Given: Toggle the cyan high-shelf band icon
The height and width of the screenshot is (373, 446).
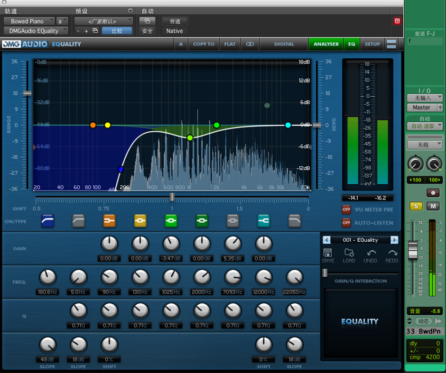Looking at the screenshot, I should [264, 221].
